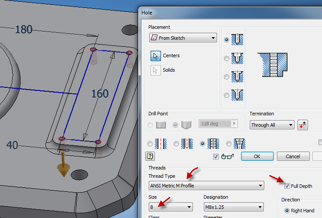Viewport: 322px width, 218px height.
Task: Open the Hole dialog help button
Action: (150, 156)
